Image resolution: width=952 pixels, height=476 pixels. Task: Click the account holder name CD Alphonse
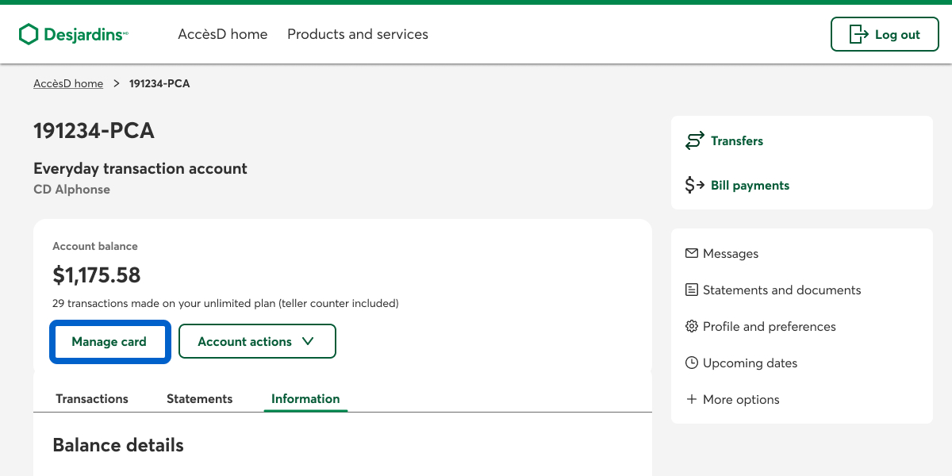coord(71,190)
